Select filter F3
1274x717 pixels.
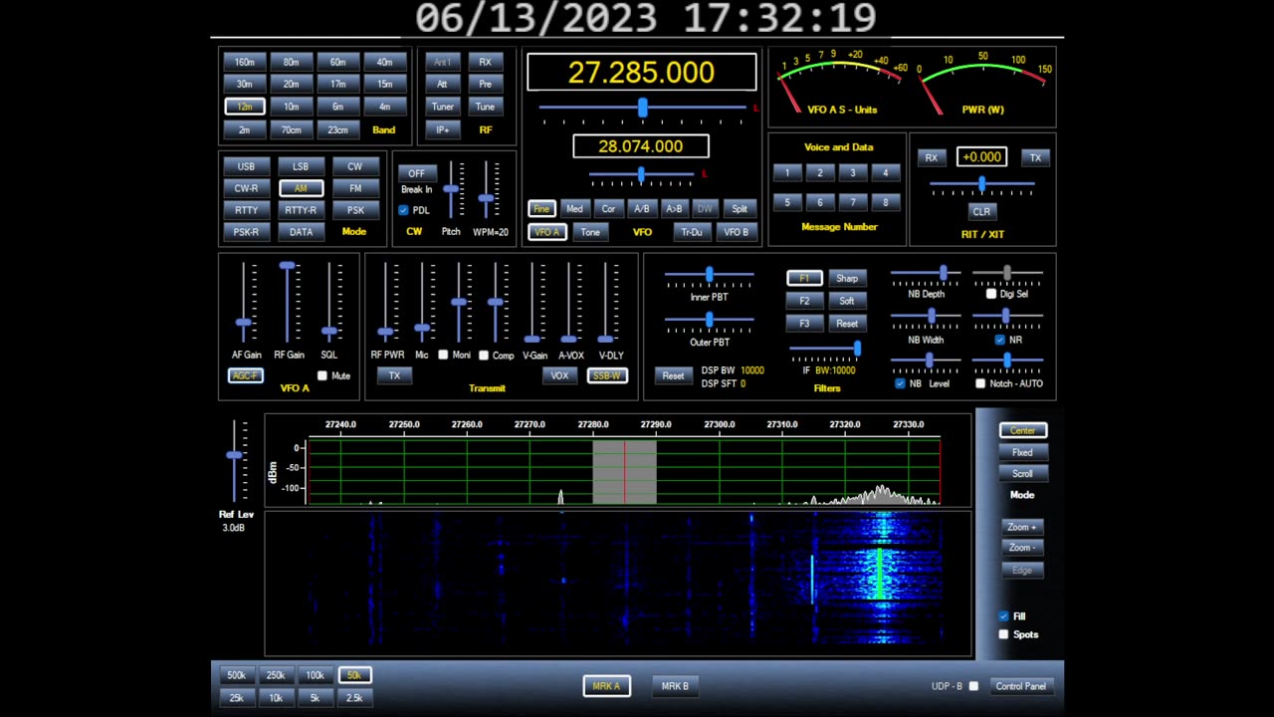(804, 324)
